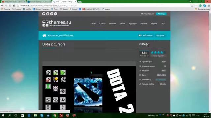Click РУС language indicator in tray
Viewport: 211px width, 118px height.
tap(198, 115)
